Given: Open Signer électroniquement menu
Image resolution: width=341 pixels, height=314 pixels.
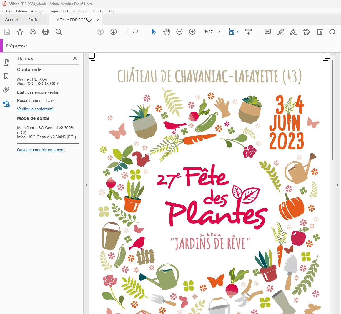Looking at the screenshot, I should pyautogui.click(x=69, y=11).
